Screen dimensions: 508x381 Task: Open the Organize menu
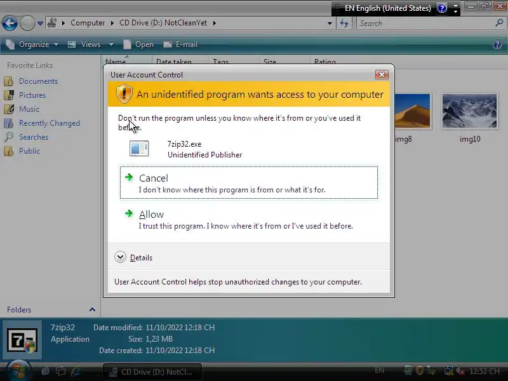[32, 44]
